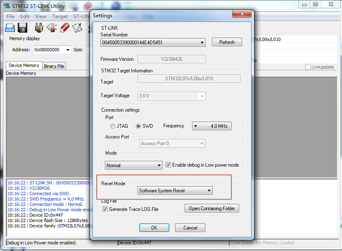Start programming via the program-and-verify icon
This screenshot has width=342, height=251.
78,27
